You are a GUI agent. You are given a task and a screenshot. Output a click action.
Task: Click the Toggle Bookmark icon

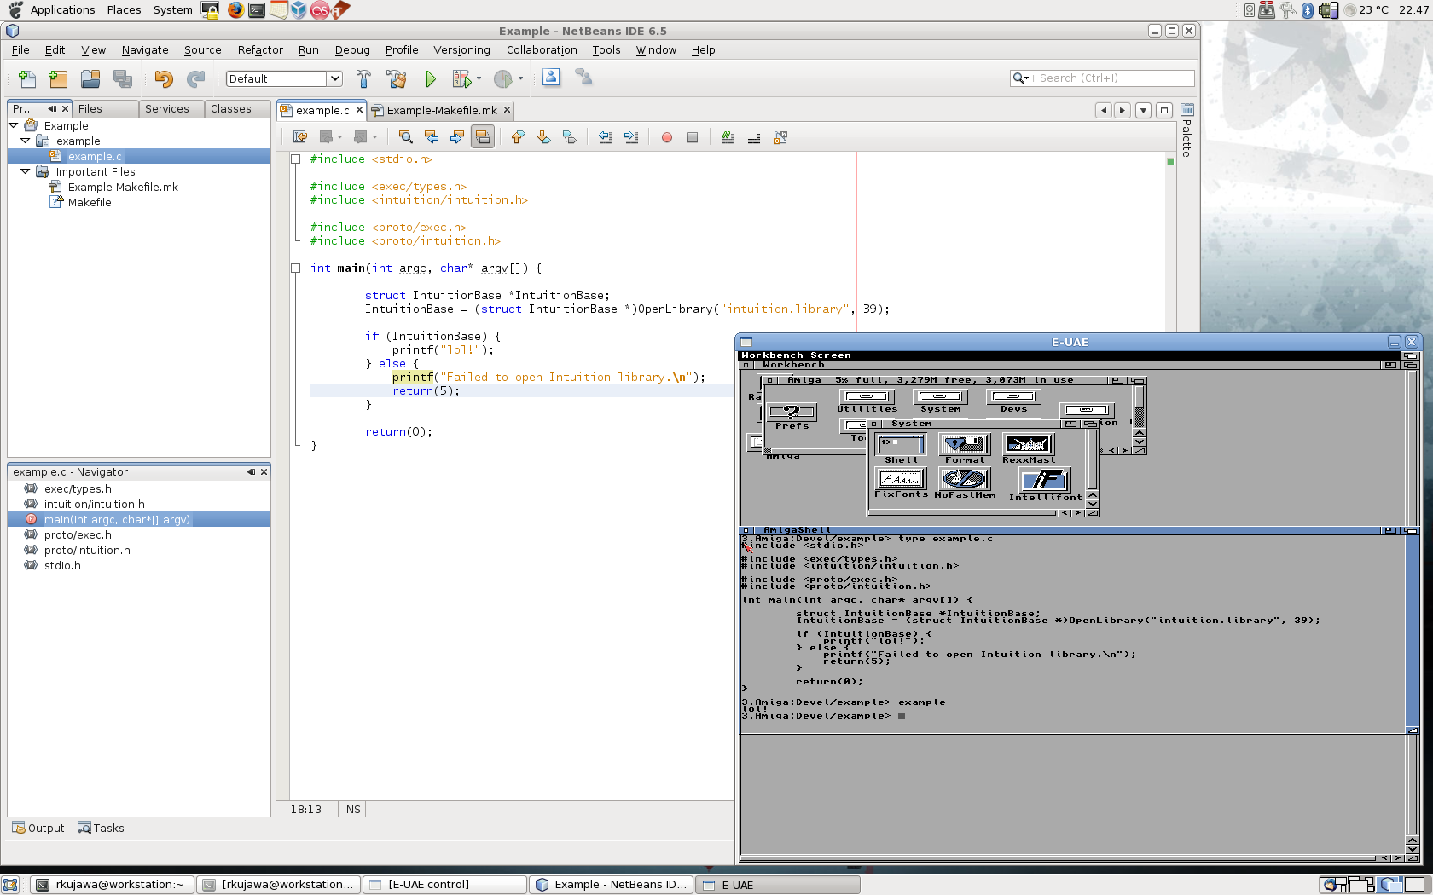point(569,137)
